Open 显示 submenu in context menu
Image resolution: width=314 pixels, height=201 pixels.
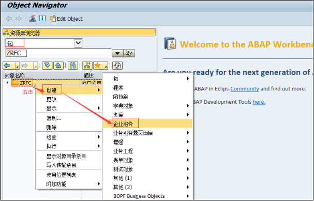pos(69,109)
